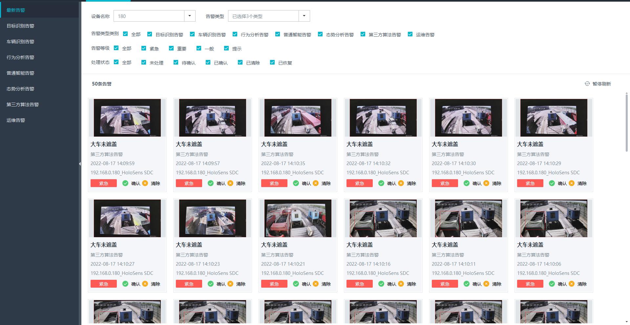Toggle 一般 alarm level checkbox
Image resolution: width=630 pixels, height=325 pixels.
[x=199, y=48]
